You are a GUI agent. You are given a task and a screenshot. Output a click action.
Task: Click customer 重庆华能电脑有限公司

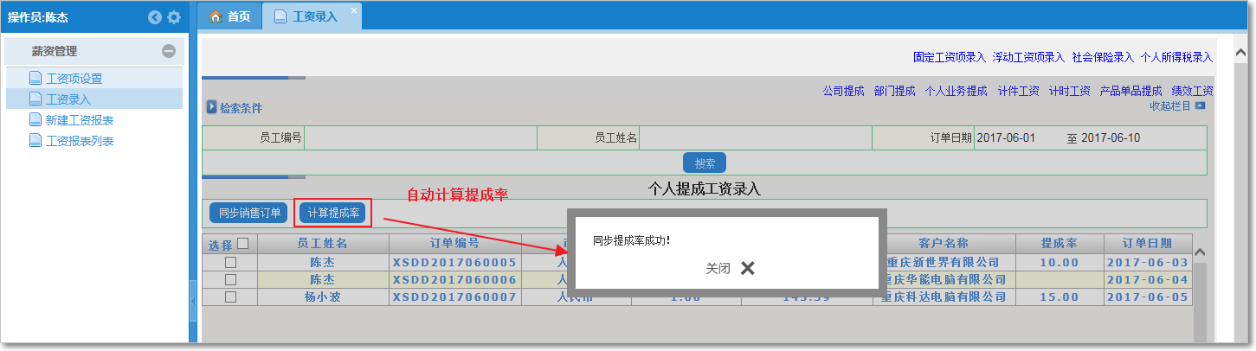tap(943, 279)
